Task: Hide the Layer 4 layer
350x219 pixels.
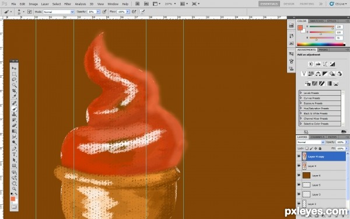Action: coord(299,166)
